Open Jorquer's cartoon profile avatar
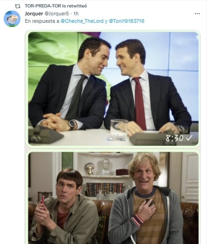The width and height of the screenshot is (208, 244). coord(12,19)
